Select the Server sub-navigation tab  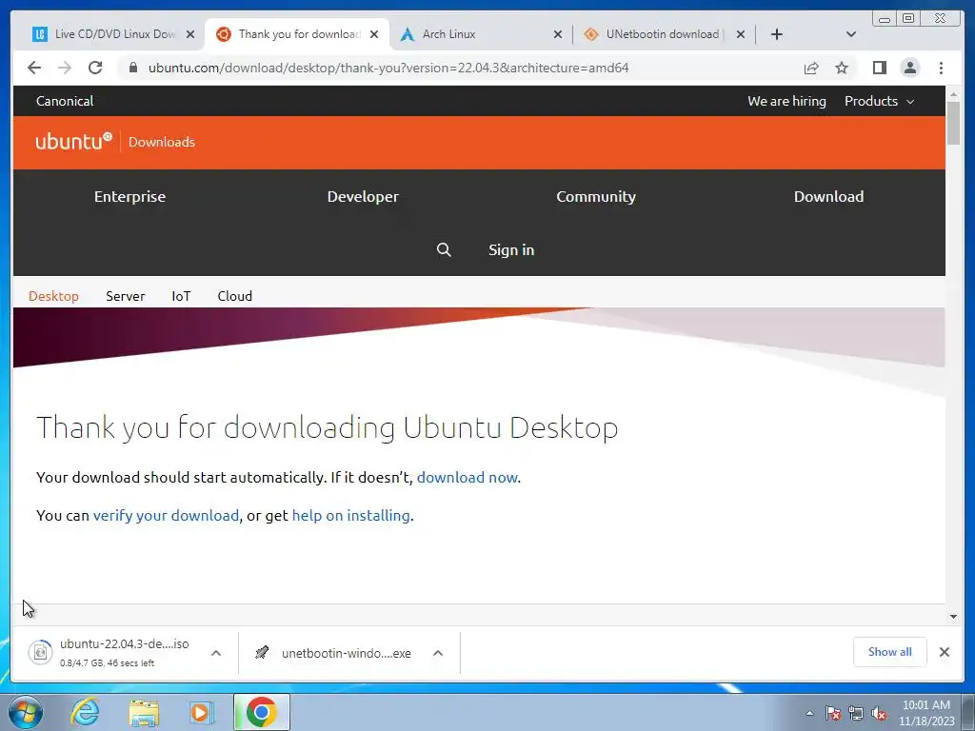(125, 296)
